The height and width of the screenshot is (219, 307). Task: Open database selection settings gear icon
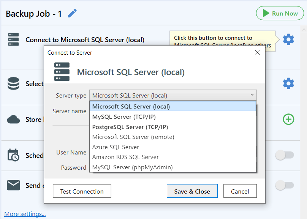[288, 84]
